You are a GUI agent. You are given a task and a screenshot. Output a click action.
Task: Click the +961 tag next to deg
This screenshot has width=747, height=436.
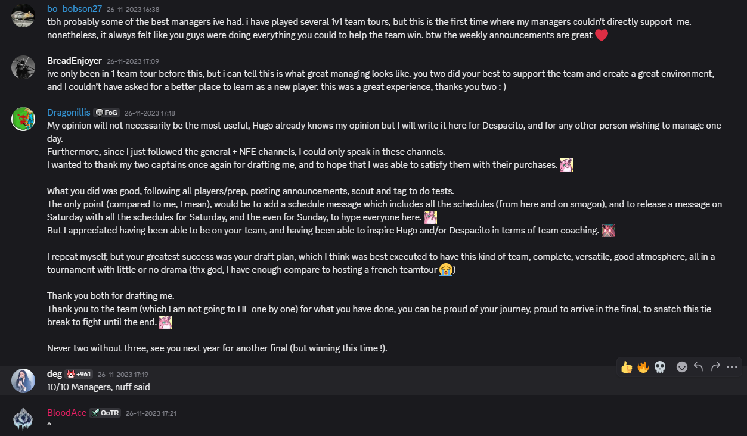pyautogui.click(x=79, y=374)
